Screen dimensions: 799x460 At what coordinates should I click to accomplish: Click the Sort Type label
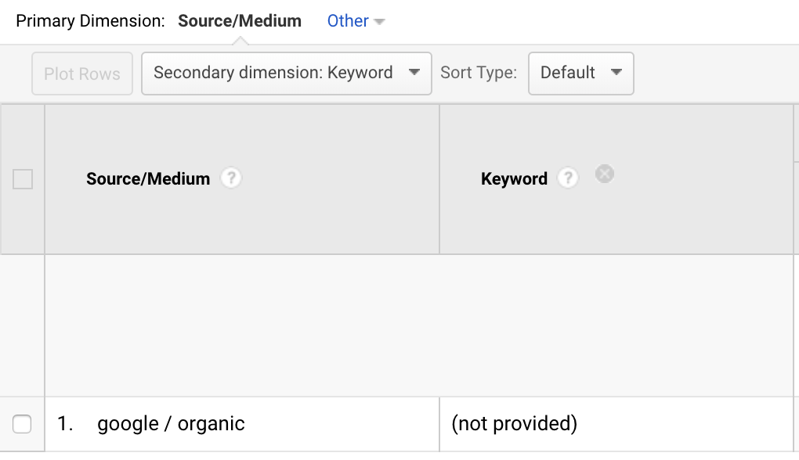coord(479,73)
